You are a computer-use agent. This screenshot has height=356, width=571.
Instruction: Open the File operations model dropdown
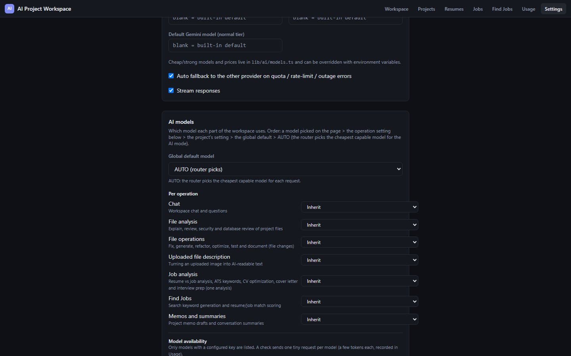(360, 242)
